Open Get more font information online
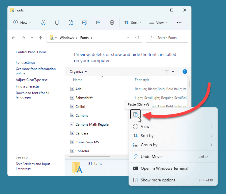The width and height of the screenshot is (226, 194). pyautogui.click(x=36, y=71)
